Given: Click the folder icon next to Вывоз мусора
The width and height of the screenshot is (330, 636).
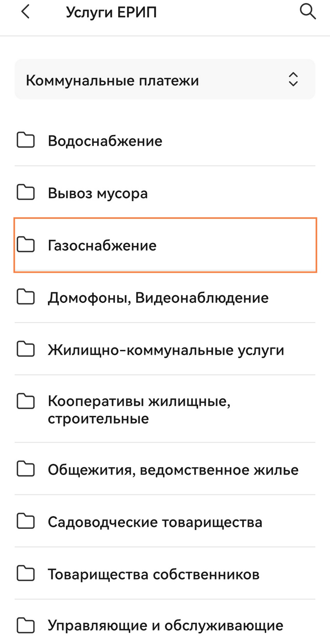Looking at the screenshot, I should point(26,192).
